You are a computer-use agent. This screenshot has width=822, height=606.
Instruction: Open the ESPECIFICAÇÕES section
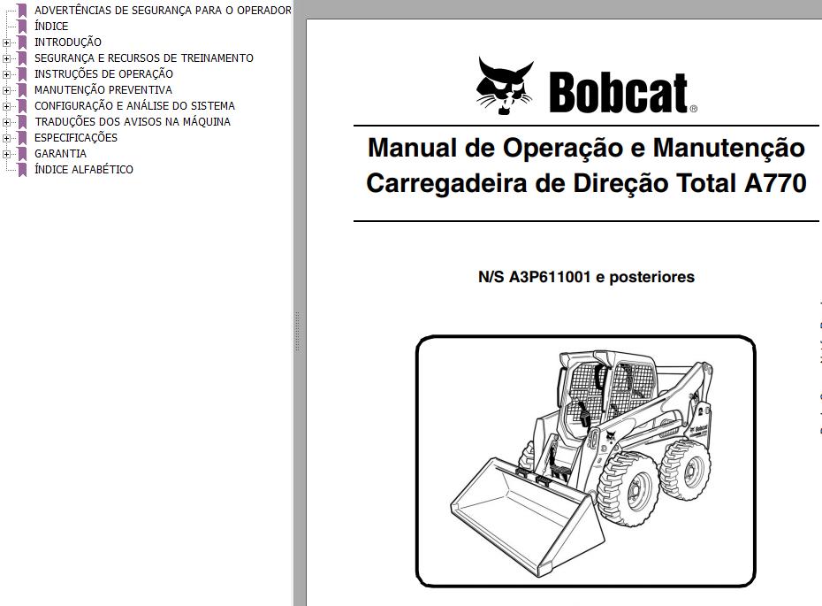point(76,137)
